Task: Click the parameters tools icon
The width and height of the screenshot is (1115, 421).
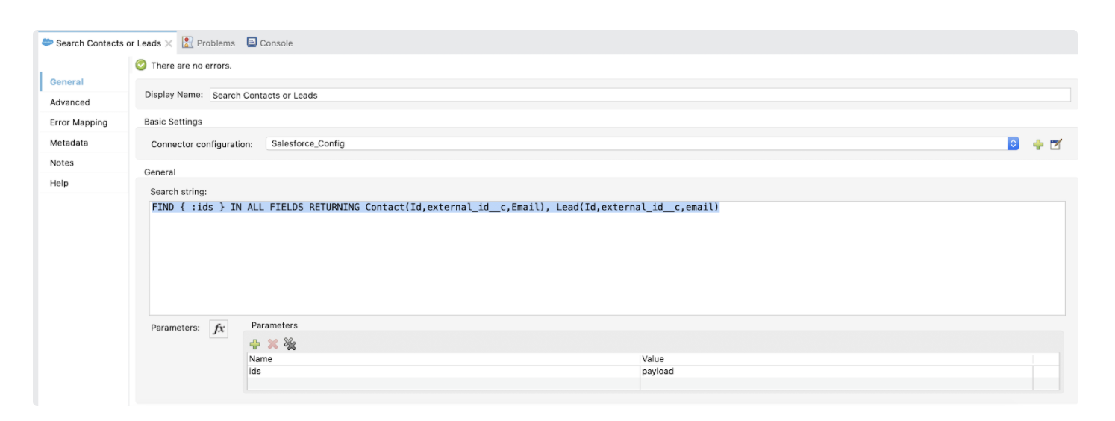Action: (x=290, y=344)
